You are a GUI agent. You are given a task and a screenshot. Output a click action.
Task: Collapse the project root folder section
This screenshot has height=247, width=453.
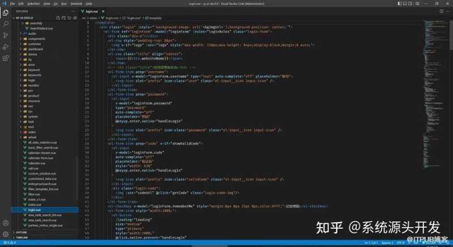[23, 18]
